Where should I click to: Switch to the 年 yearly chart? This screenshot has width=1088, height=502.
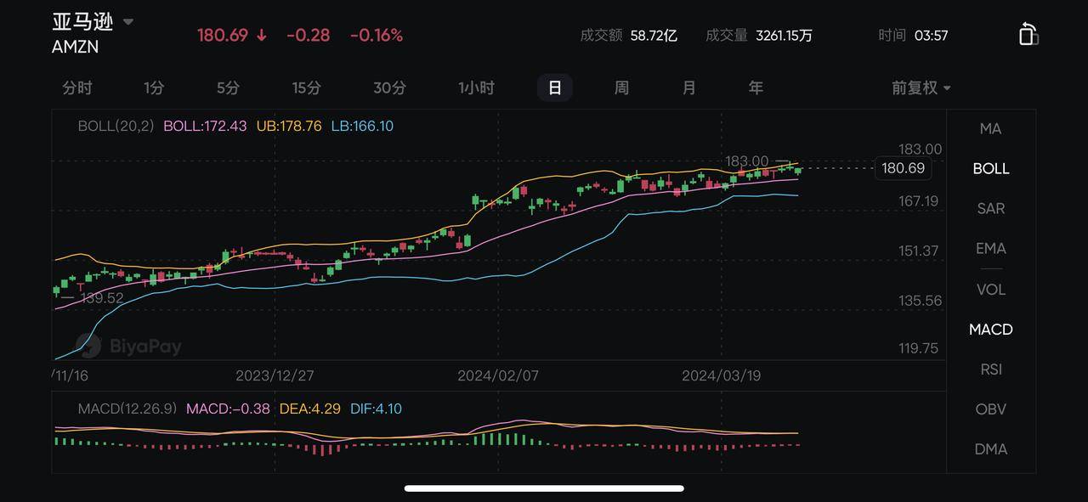pos(756,87)
